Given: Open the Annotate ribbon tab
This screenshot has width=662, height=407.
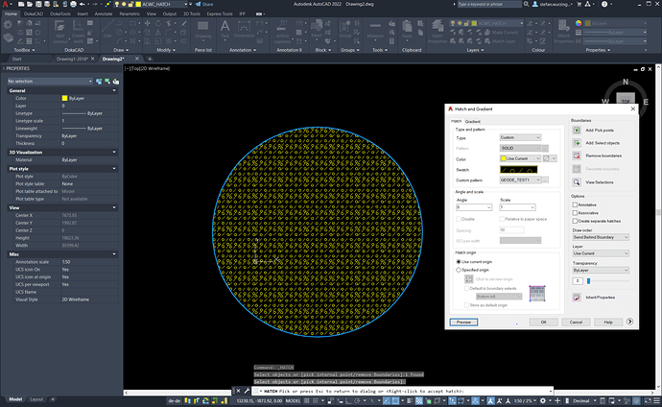Looking at the screenshot, I should [103, 15].
